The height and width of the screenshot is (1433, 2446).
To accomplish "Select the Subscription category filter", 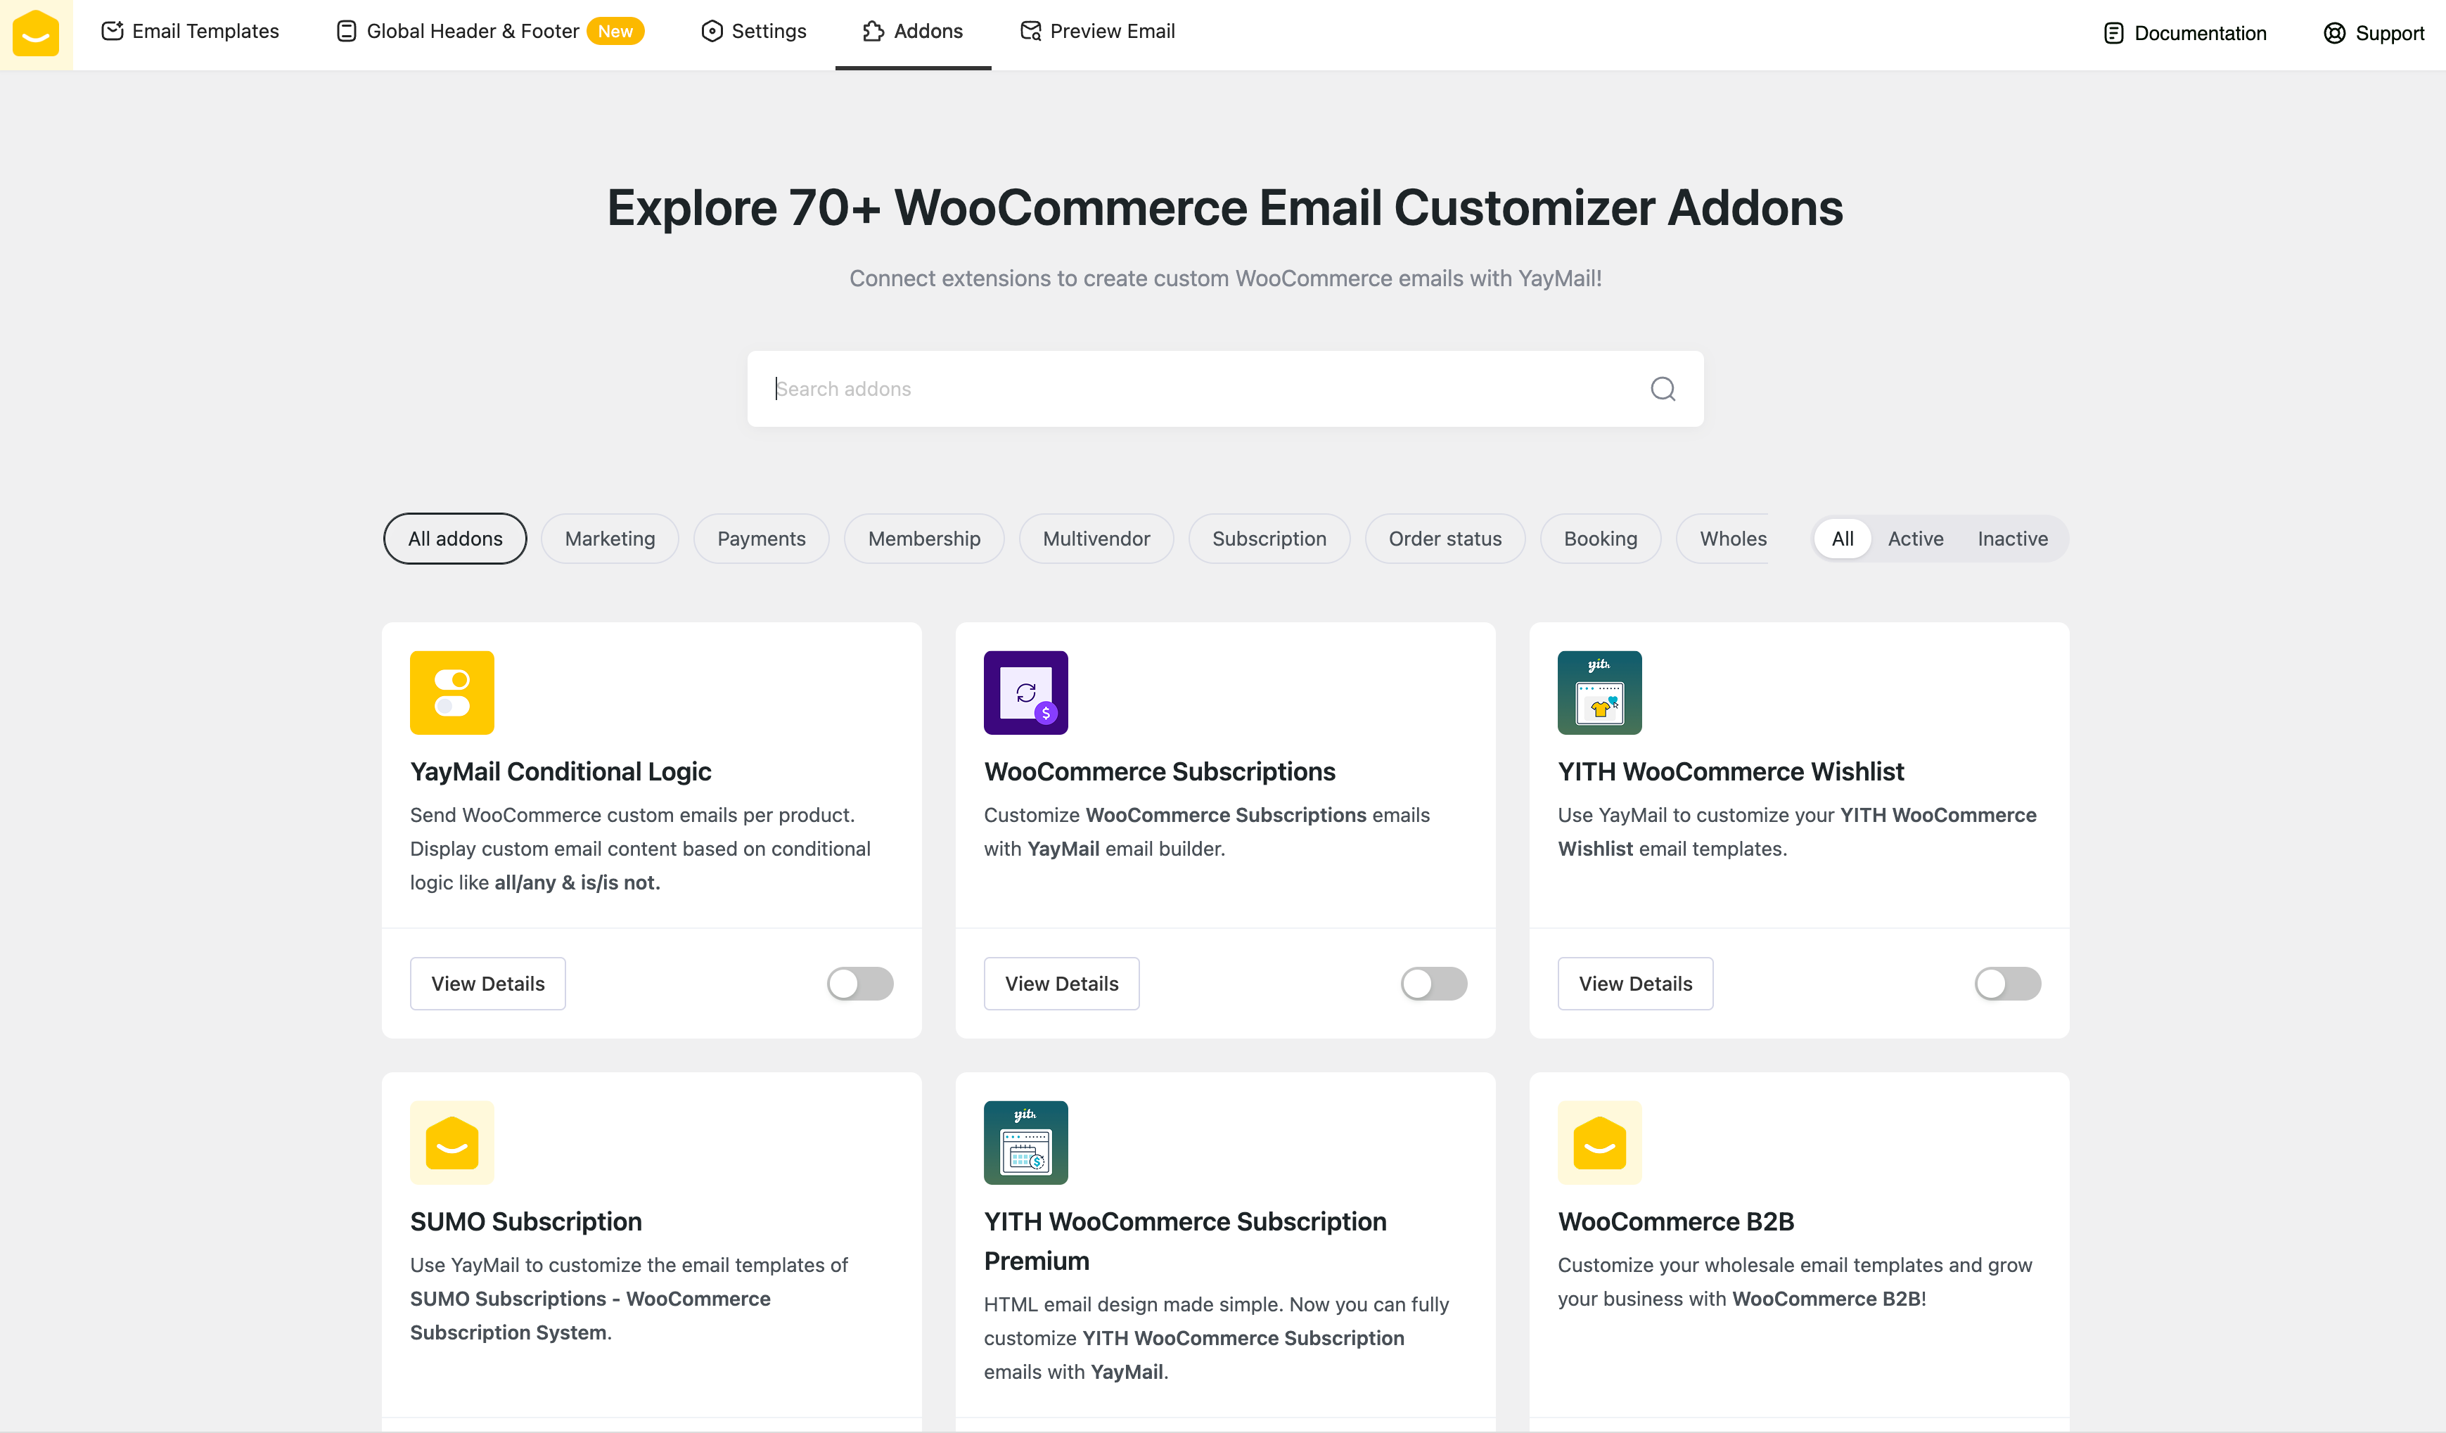I will 1269,539.
